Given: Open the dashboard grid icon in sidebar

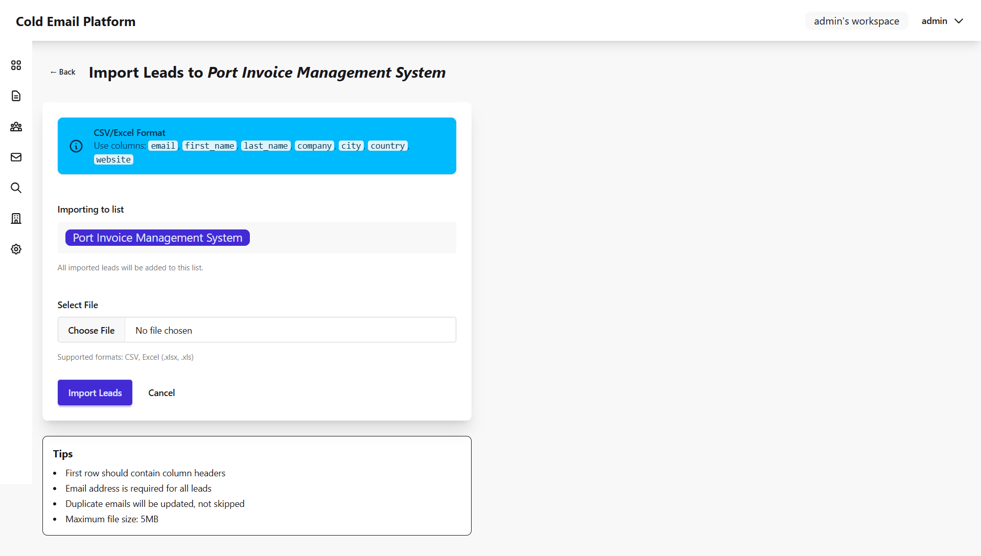Looking at the screenshot, I should [x=16, y=65].
